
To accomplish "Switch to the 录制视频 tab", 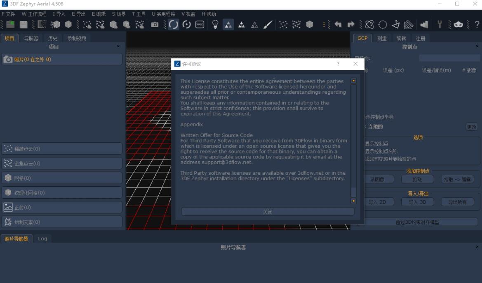I will pos(77,38).
